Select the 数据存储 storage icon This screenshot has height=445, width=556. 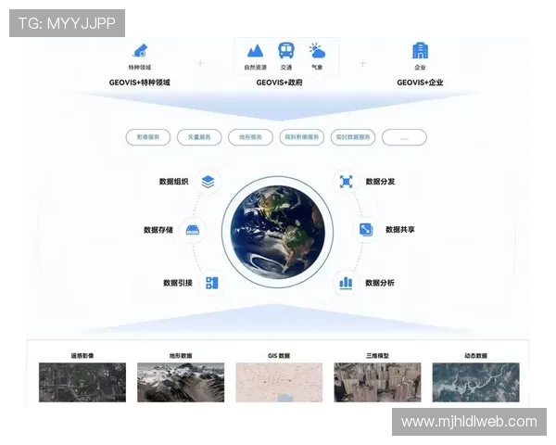pos(193,230)
